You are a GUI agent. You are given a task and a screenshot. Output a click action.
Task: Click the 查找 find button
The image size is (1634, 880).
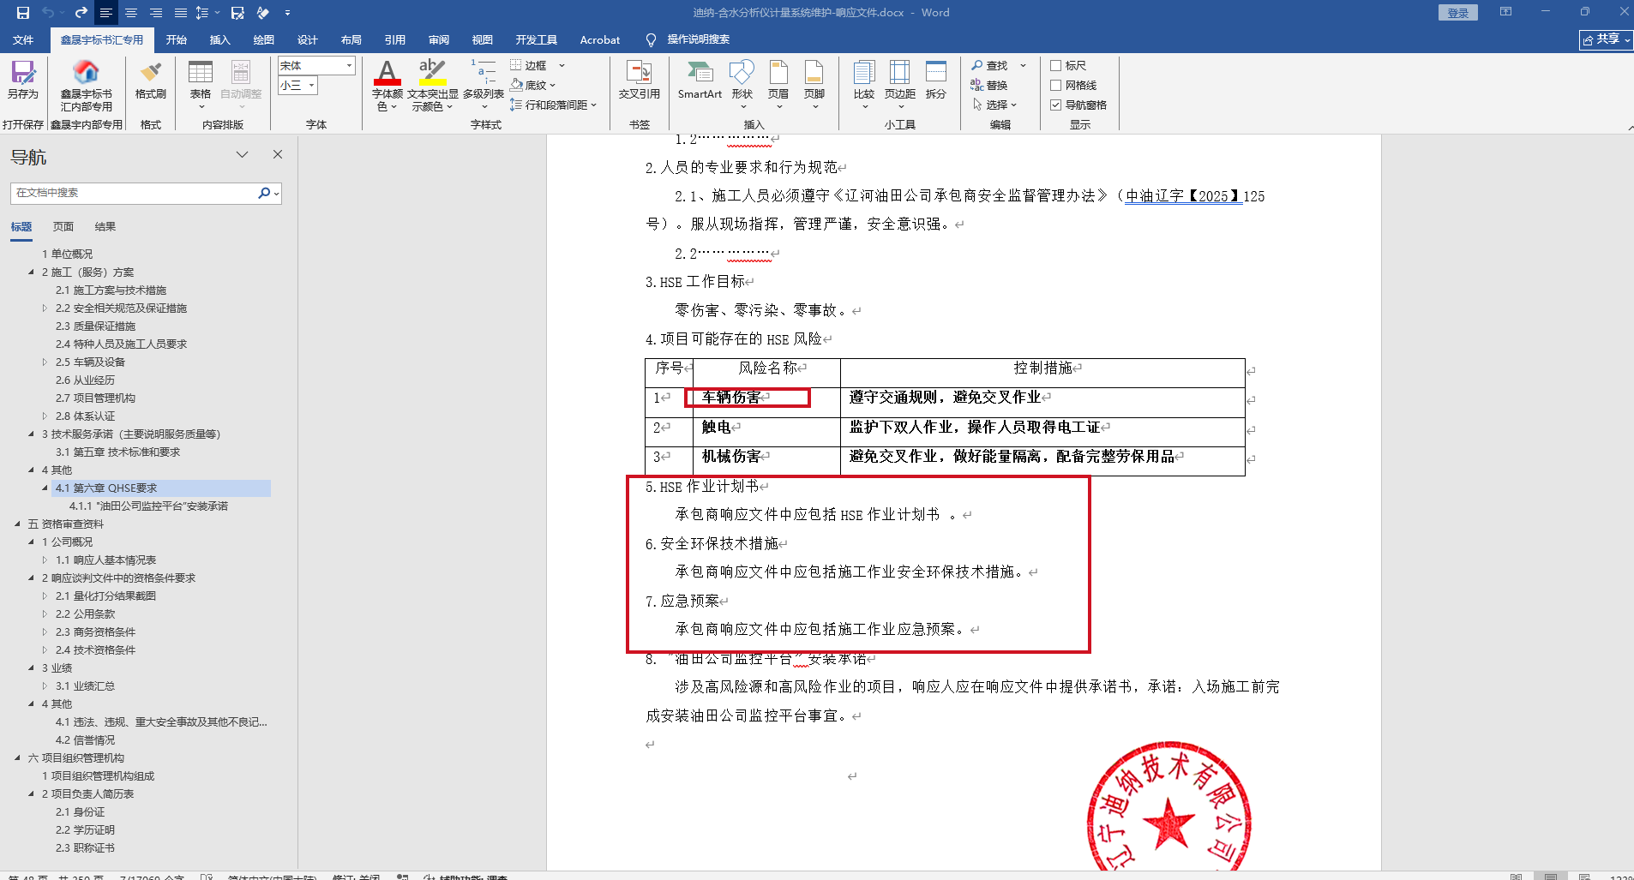pos(989,65)
